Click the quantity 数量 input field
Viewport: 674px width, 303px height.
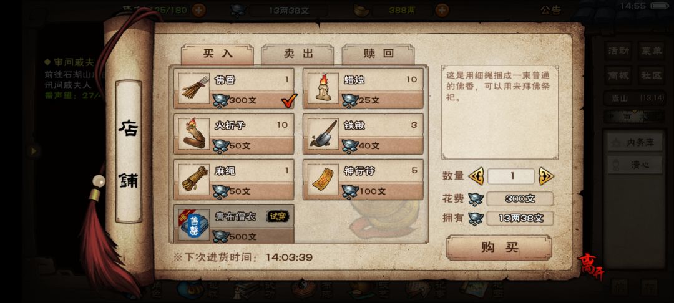coord(511,176)
